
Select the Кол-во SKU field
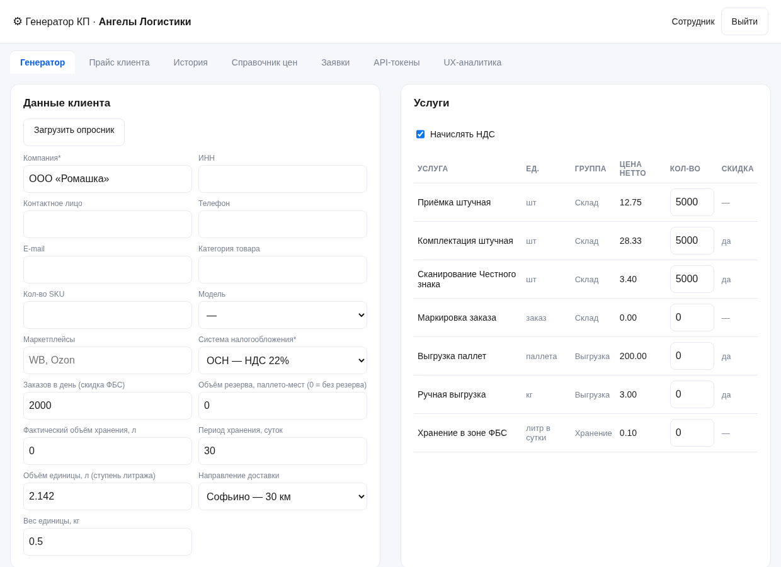point(108,315)
